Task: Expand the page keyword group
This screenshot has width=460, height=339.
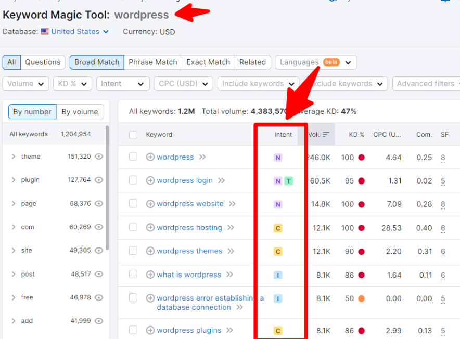Action: click(x=14, y=204)
